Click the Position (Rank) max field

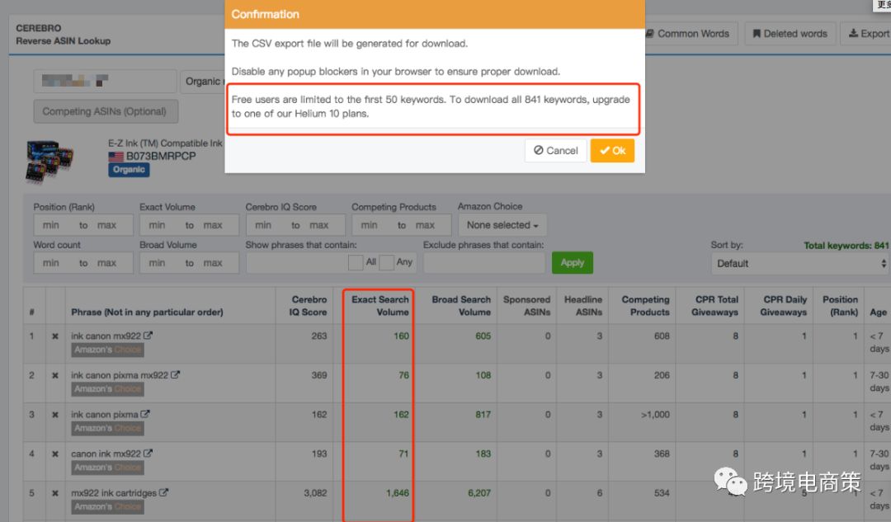click(x=108, y=225)
